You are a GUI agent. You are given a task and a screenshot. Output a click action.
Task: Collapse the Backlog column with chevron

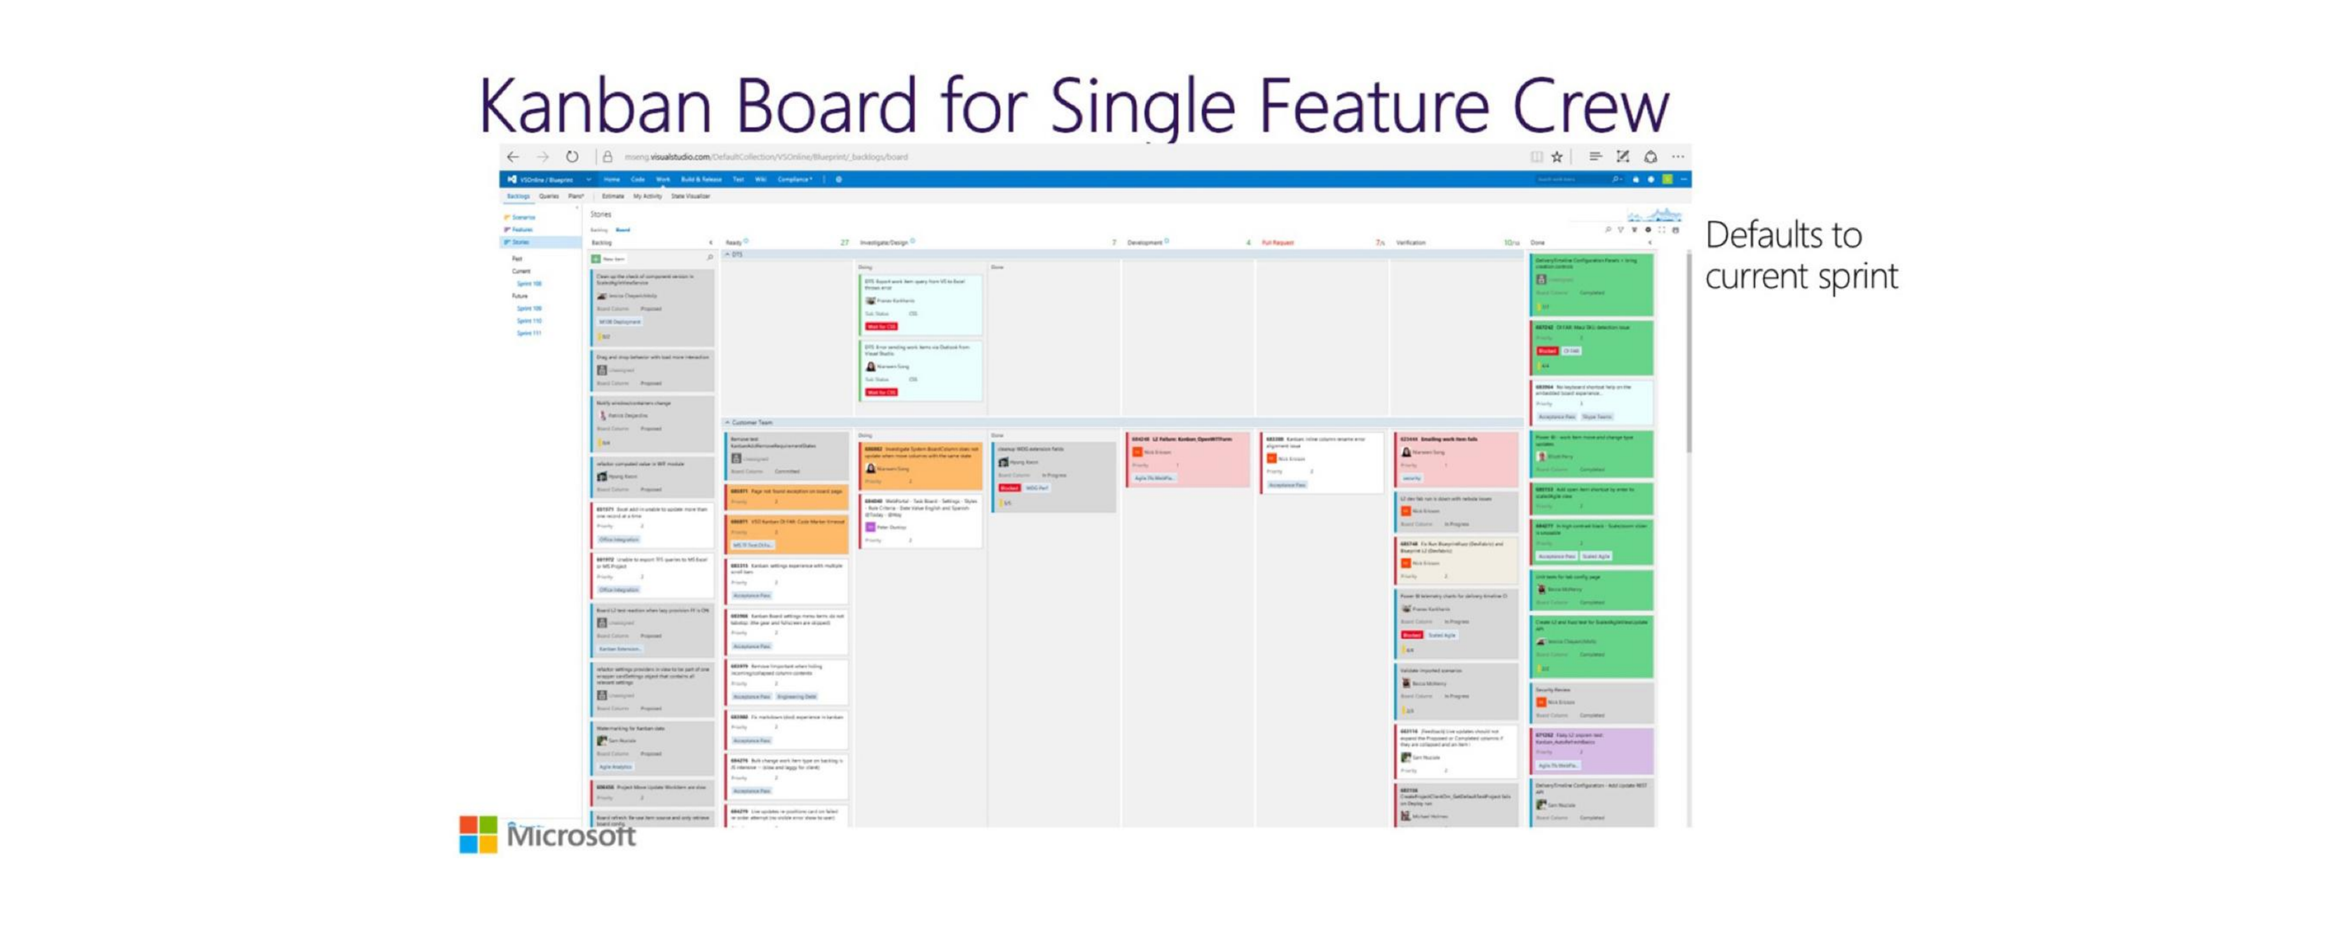point(711,243)
